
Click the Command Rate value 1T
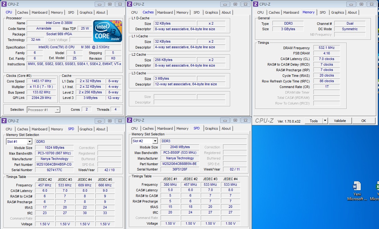(326, 86)
